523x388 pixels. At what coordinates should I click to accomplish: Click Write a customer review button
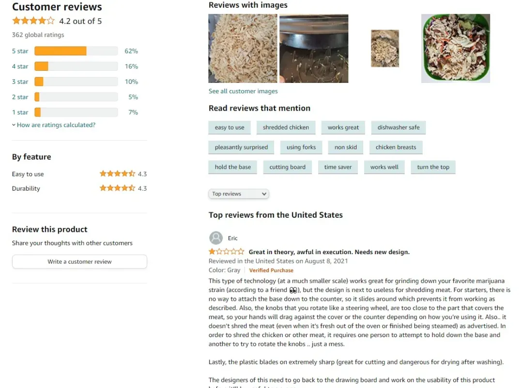(79, 262)
